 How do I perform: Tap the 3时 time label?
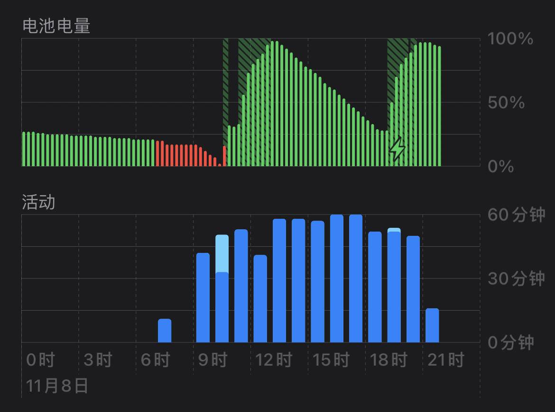(98, 360)
